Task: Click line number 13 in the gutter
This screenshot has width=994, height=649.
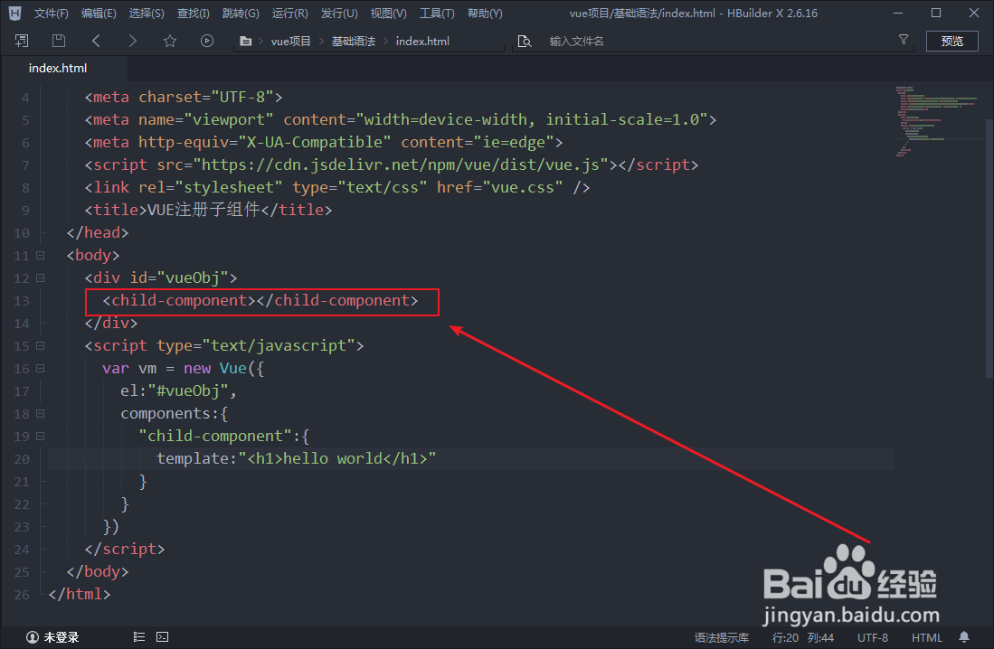Action: (x=22, y=300)
